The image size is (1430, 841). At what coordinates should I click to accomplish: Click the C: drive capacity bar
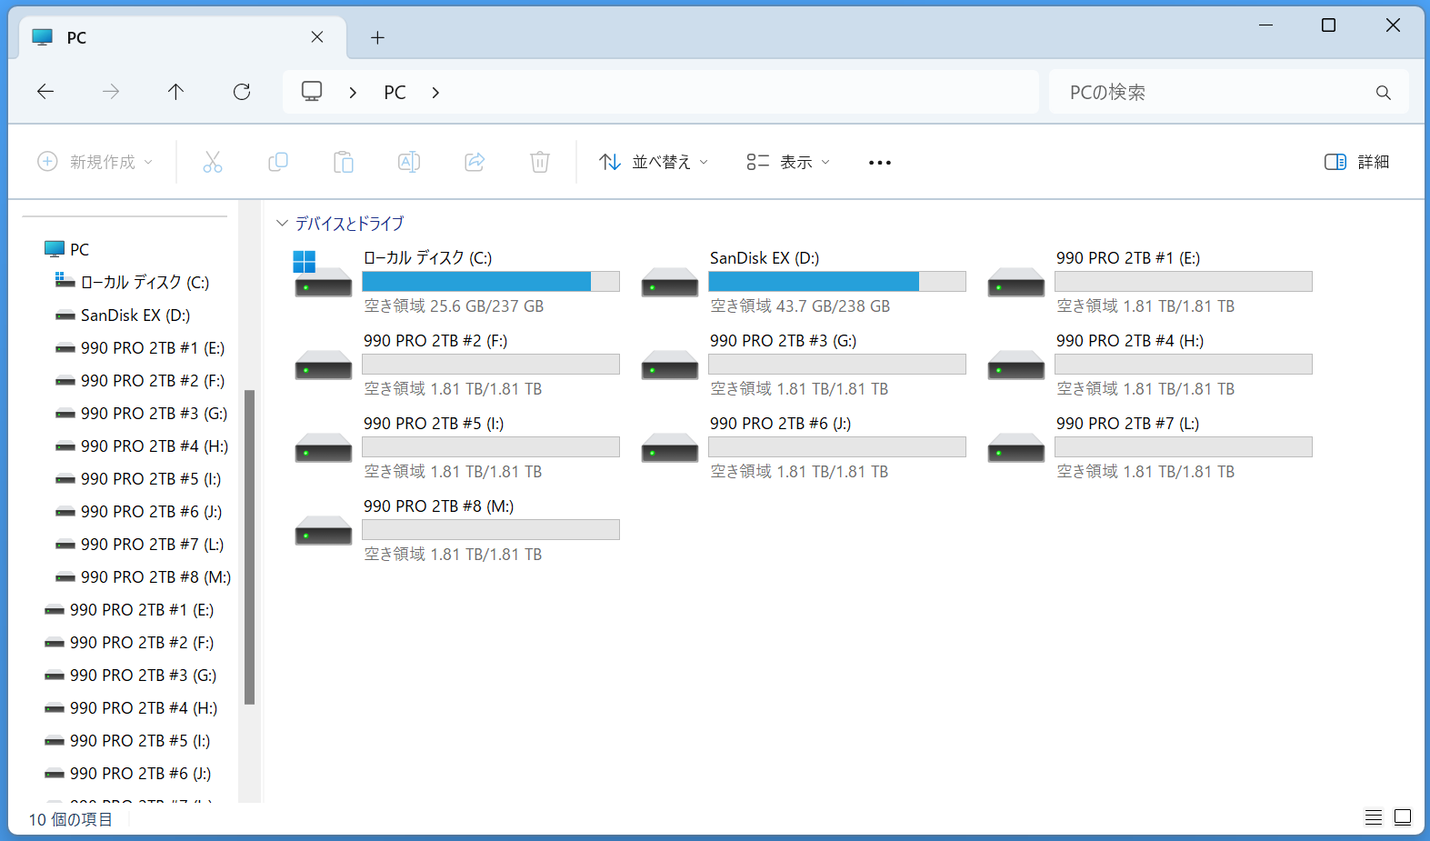coord(491,282)
